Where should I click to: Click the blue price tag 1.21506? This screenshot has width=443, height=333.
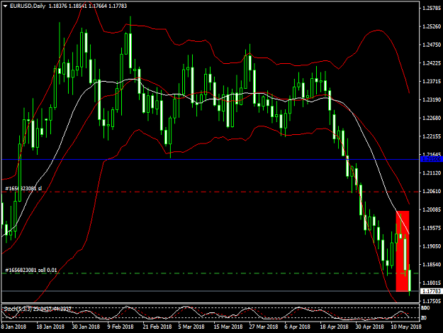(x=432, y=159)
